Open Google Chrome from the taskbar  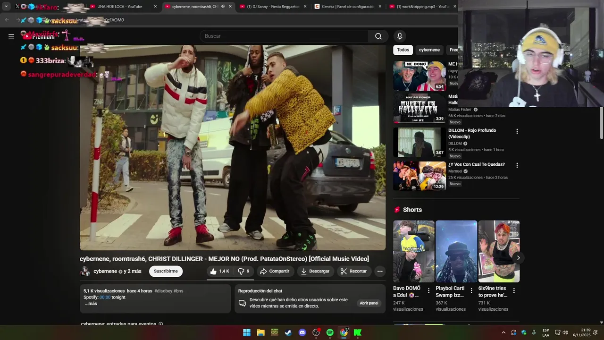[x=344, y=332]
